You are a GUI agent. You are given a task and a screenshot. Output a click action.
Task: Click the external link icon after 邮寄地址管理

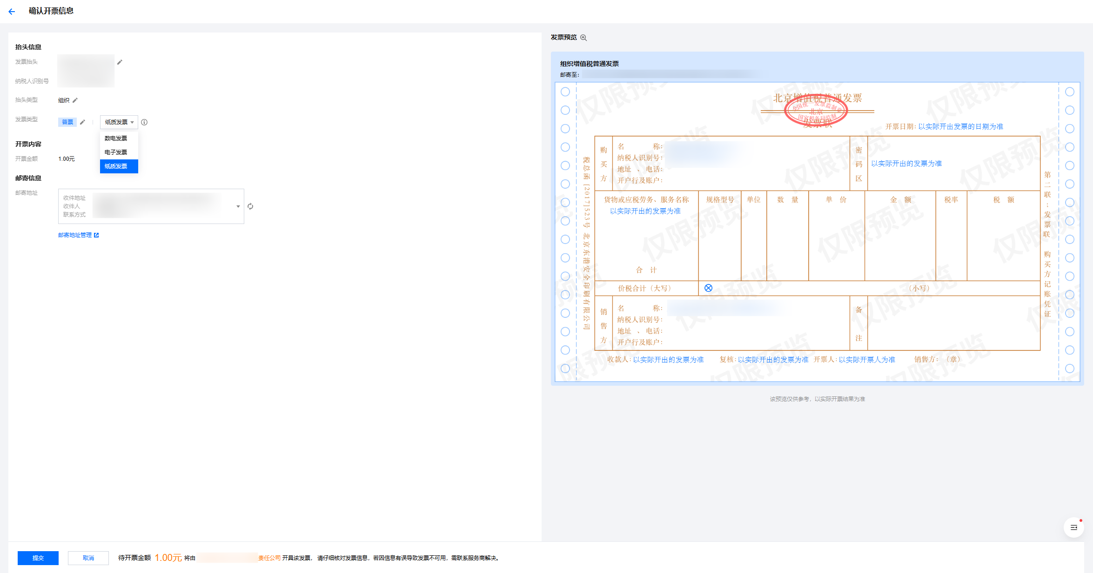[x=96, y=235]
